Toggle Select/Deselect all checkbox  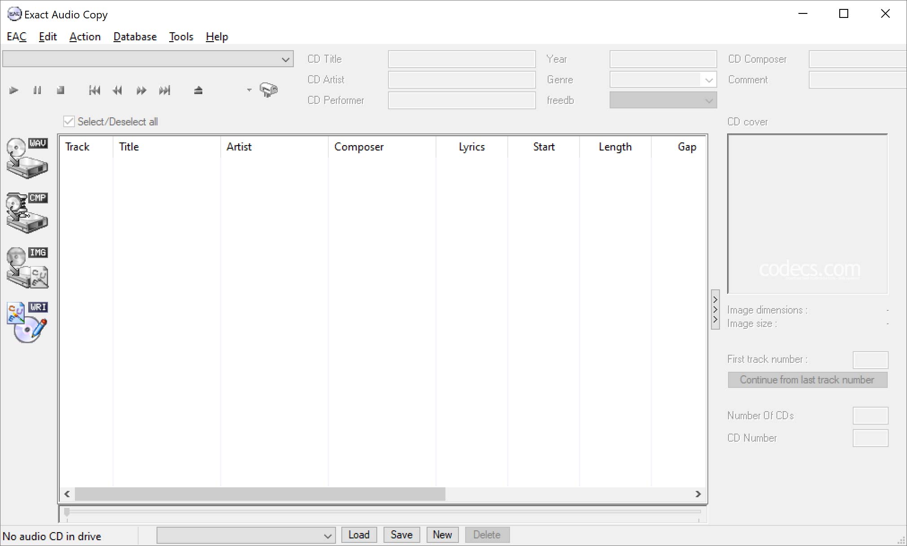(69, 121)
